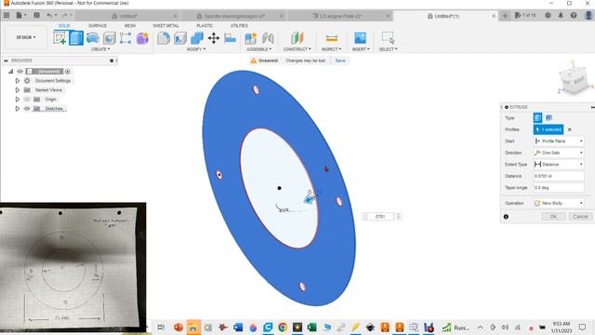Viewport: 595px width, 335px height.
Task: Switch to the Plastic tab
Action: [205, 25]
